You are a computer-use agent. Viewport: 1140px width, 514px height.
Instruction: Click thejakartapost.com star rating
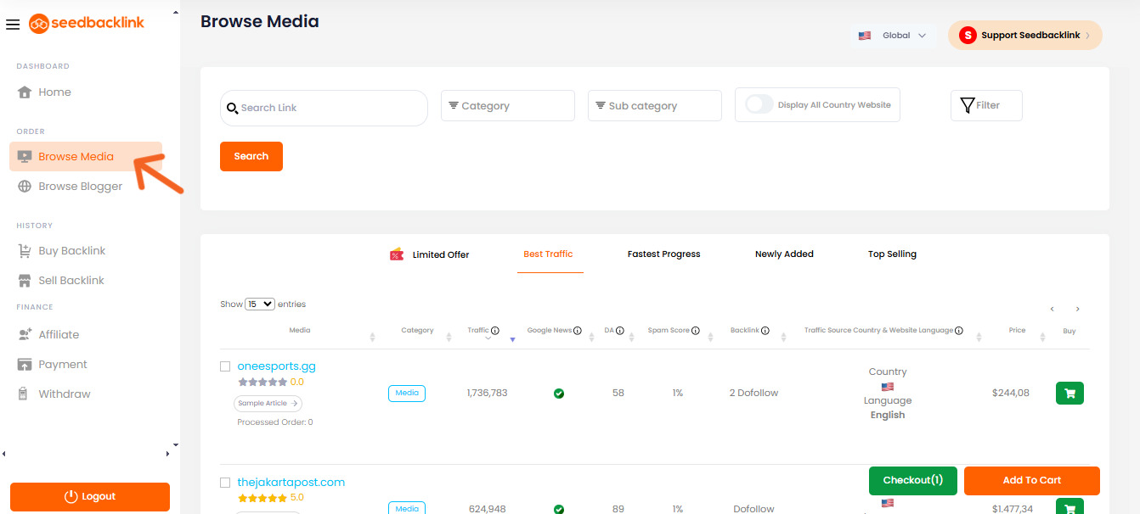262,498
